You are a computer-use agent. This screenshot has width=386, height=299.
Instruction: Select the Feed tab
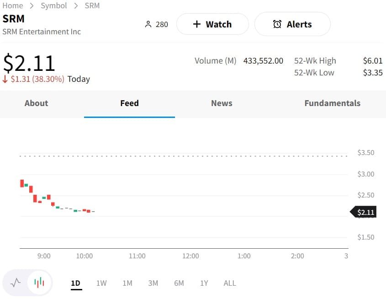click(129, 103)
